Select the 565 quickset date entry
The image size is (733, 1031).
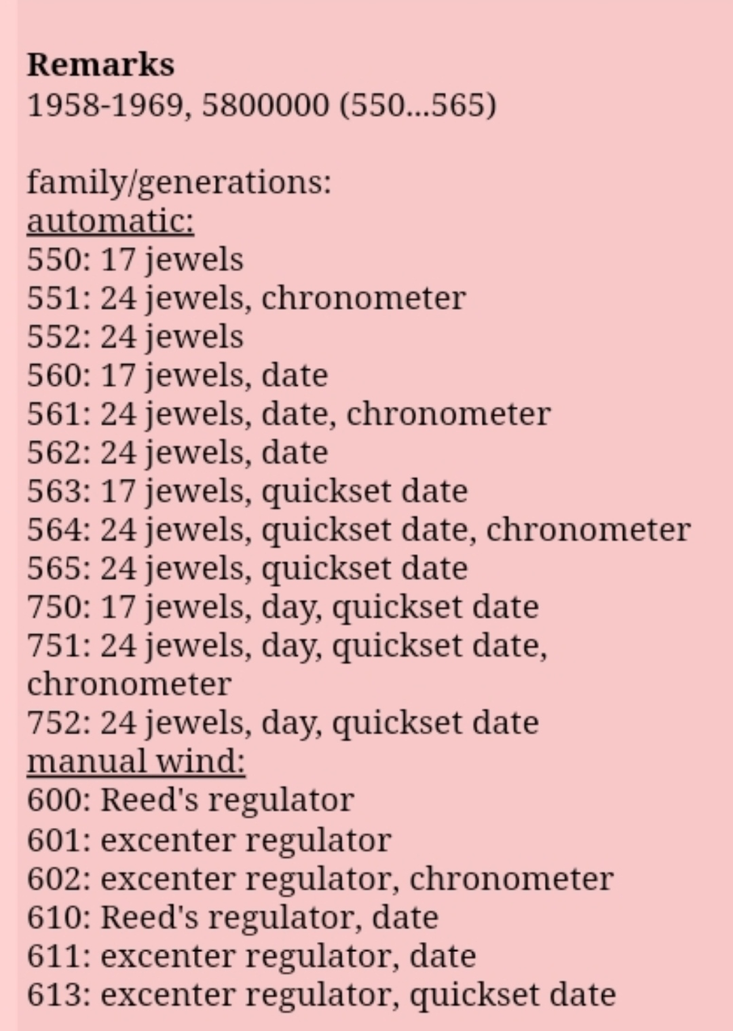[247, 568]
